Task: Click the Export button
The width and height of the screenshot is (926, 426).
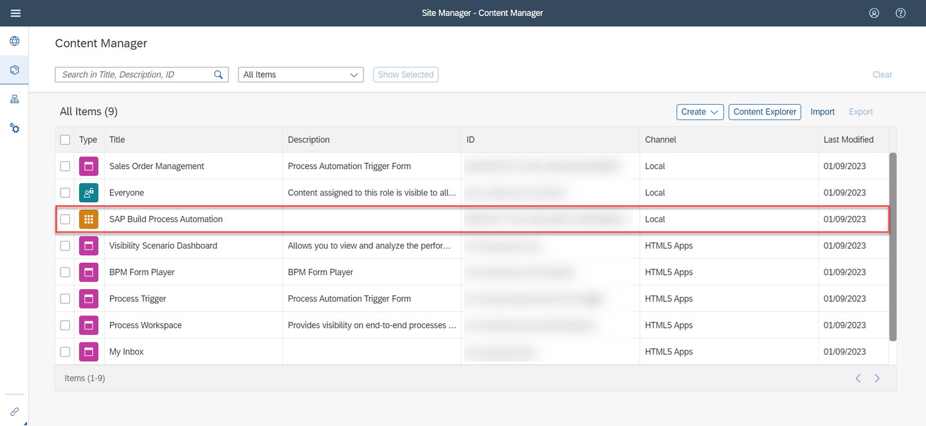Action: (861, 112)
